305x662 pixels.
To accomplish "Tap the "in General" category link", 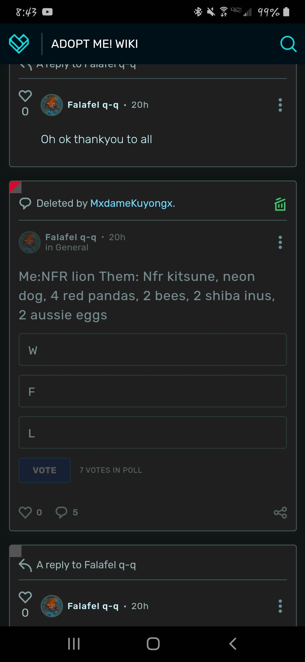I will pyautogui.click(x=67, y=248).
